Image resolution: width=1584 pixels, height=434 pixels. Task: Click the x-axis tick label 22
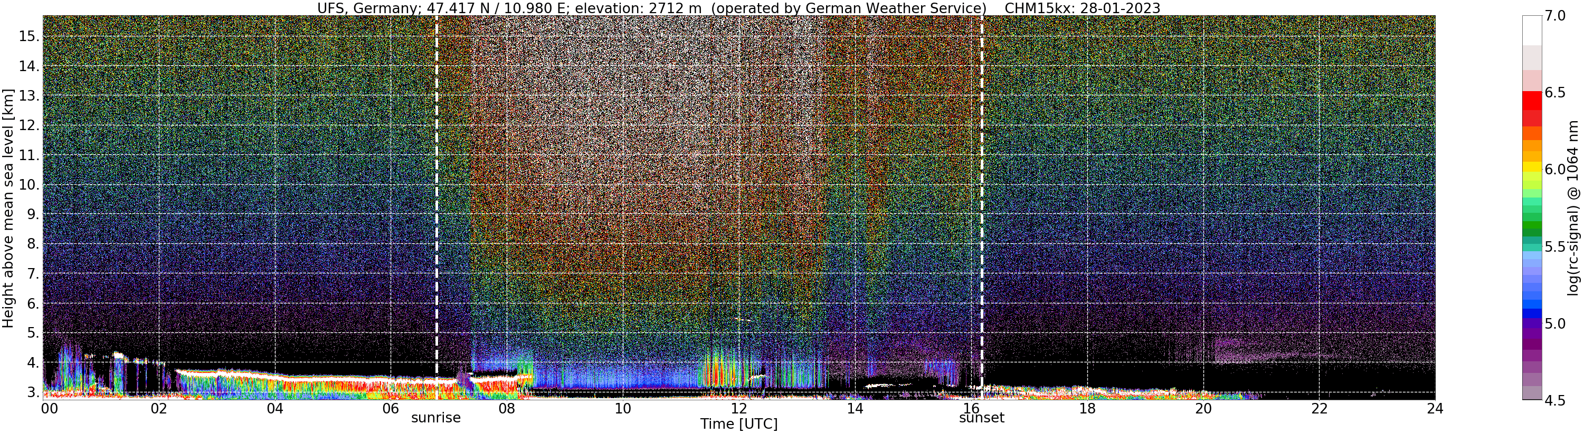(x=1319, y=409)
